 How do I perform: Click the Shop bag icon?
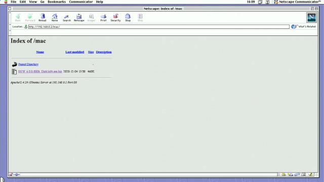pyautogui.click(x=128, y=18)
